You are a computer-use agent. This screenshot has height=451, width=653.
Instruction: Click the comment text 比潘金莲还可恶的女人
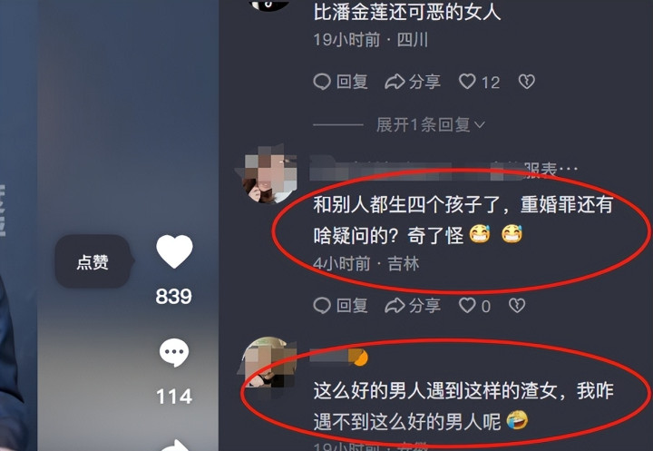tap(407, 13)
